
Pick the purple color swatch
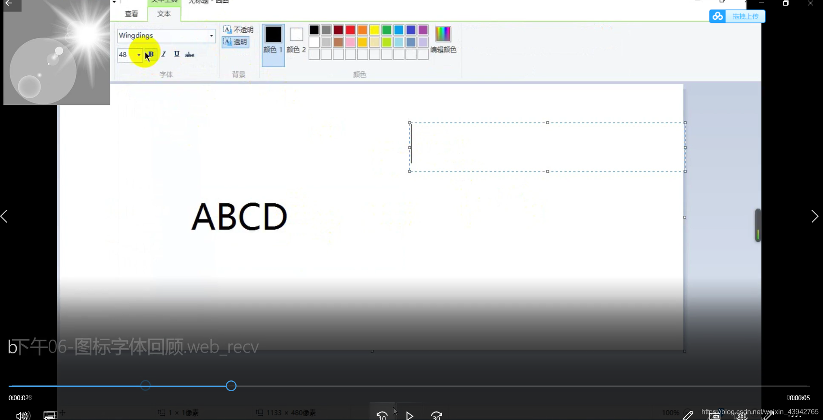coord(423,30)
